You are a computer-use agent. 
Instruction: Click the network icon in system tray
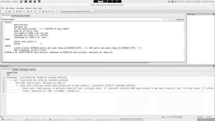[x=173, y=1]
